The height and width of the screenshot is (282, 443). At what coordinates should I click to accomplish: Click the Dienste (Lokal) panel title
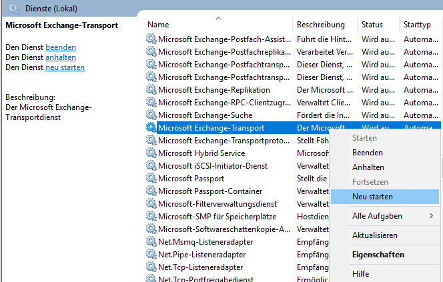pyautogui.click(x=51, y=9)
